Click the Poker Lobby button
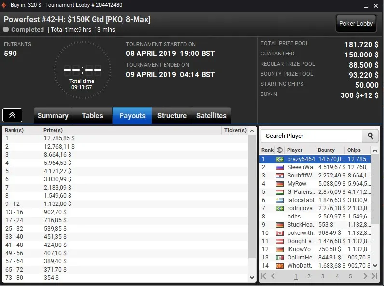Screen dimensions: 384x286 (x=356, y=24)
